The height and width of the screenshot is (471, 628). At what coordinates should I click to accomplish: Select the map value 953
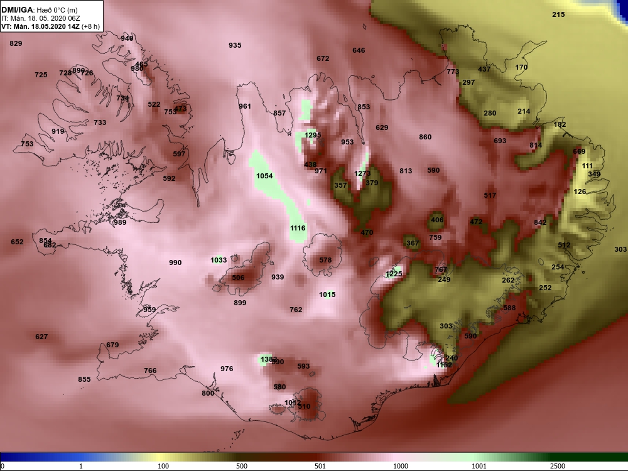tap(347, 142)
